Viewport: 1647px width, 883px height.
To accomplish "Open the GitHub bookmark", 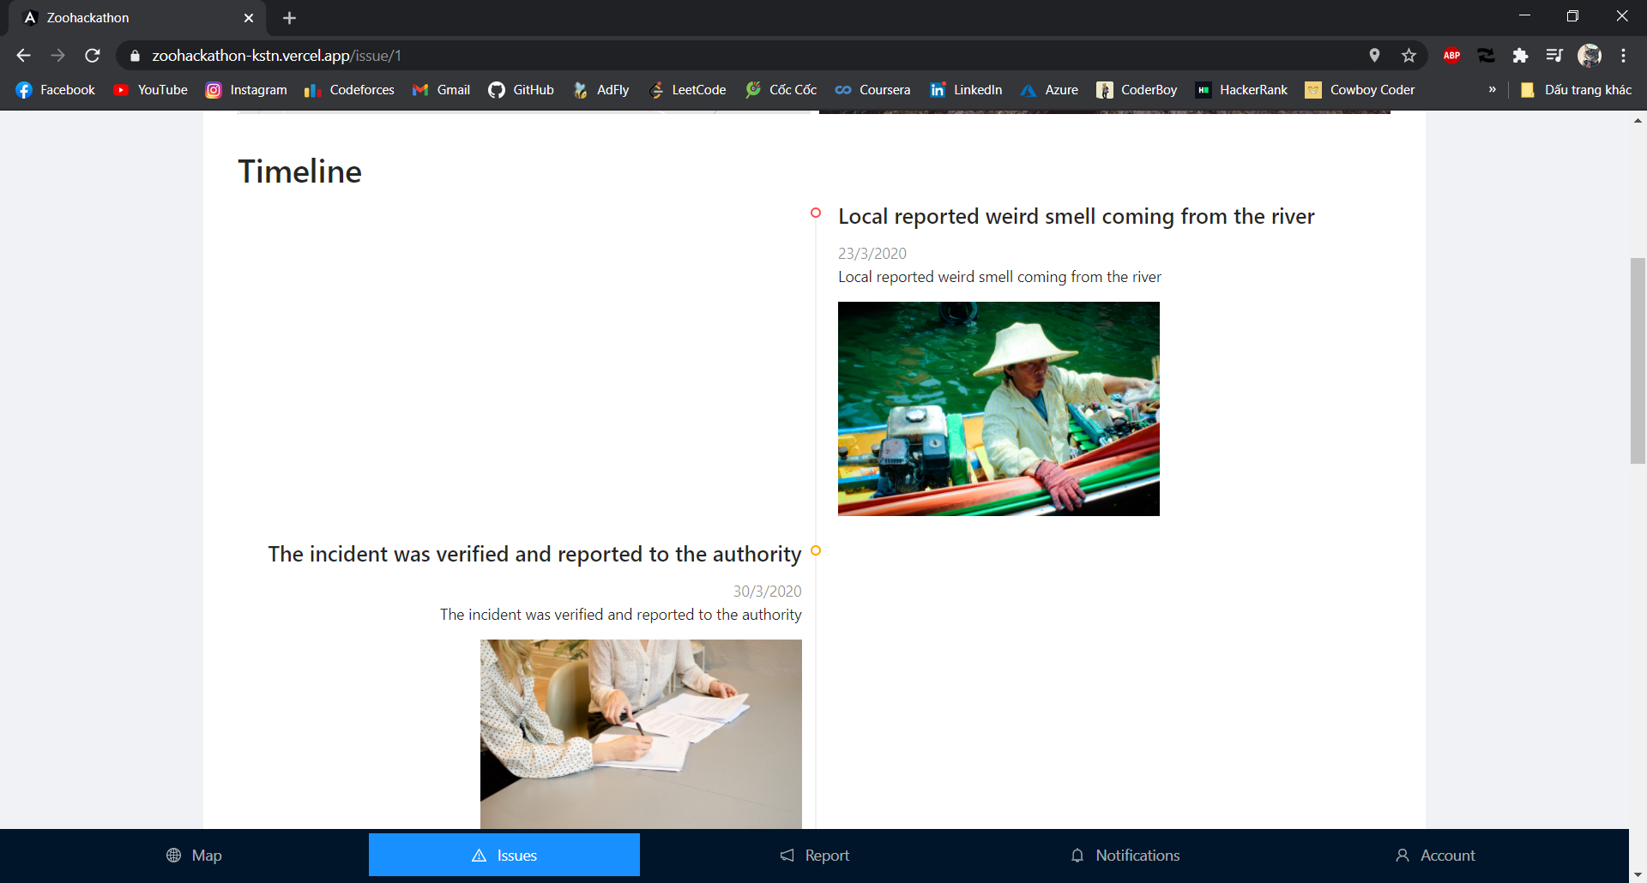I will click(521, 90).
